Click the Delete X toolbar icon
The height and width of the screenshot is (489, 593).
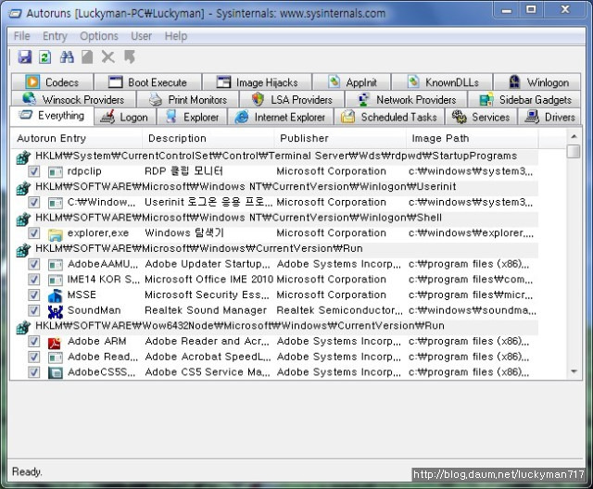108,57
